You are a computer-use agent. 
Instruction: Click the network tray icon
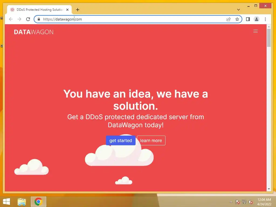[x=244, y=202]
